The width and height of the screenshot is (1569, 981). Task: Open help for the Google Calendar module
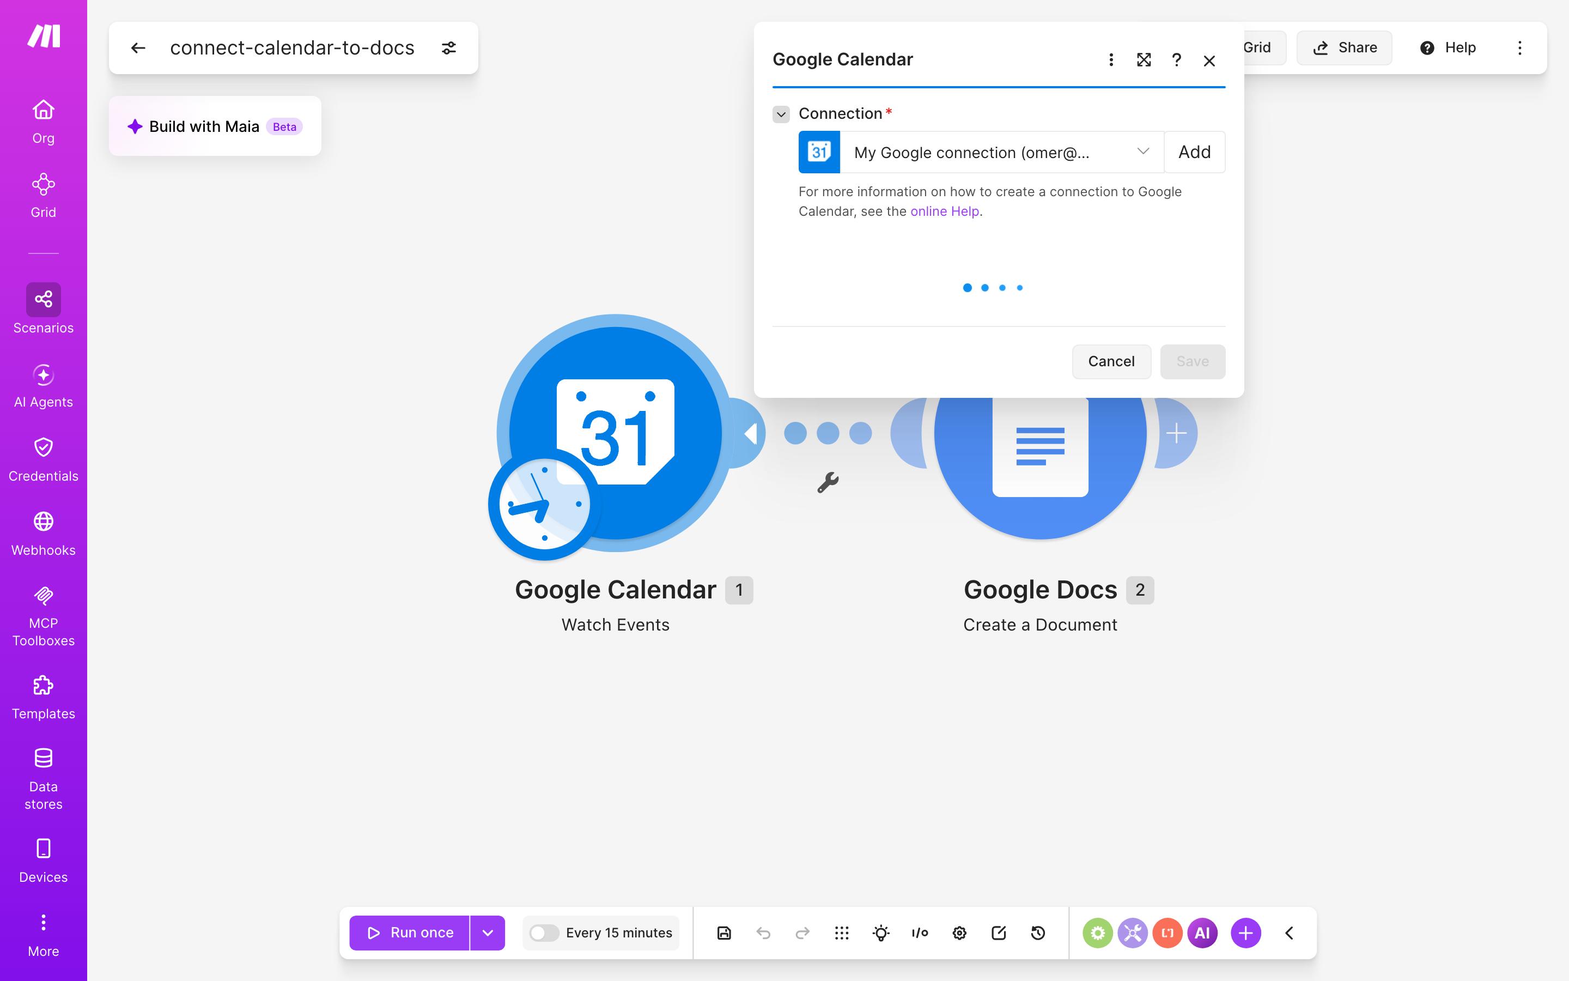click(x=1176, y=60)
